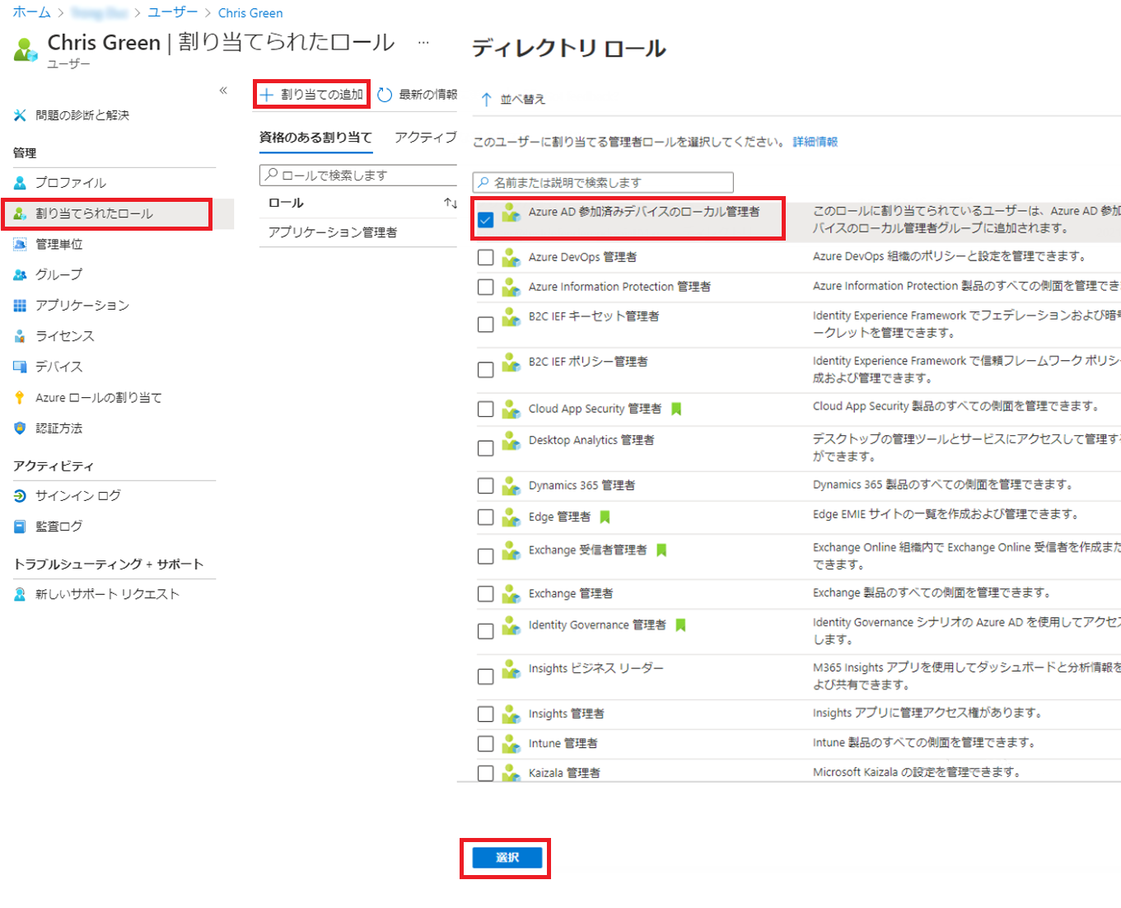Click the サインイン ログ icon
The image size is (1121, 908).
(x=20, y=496)
